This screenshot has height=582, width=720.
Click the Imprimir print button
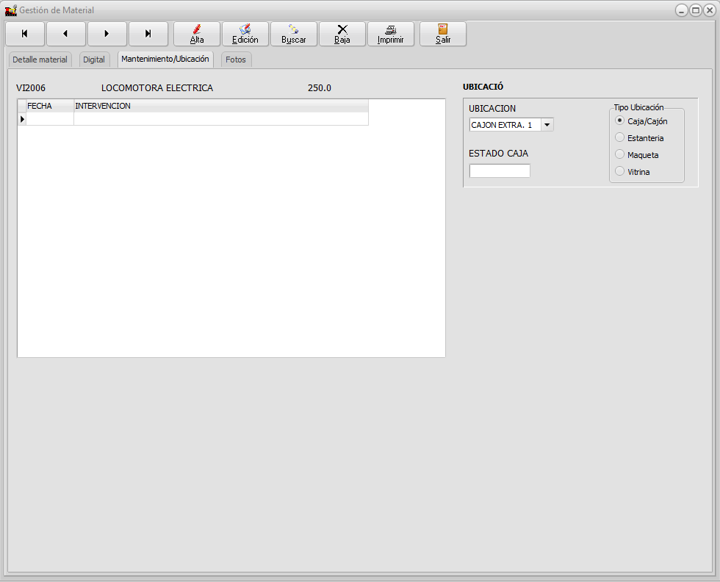[x=391, y=34]
